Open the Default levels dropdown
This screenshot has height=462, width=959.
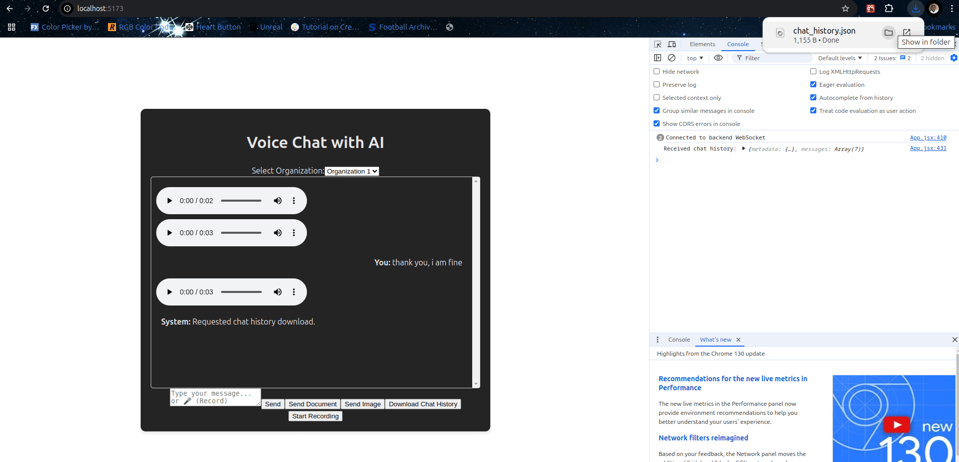[839, 58]
